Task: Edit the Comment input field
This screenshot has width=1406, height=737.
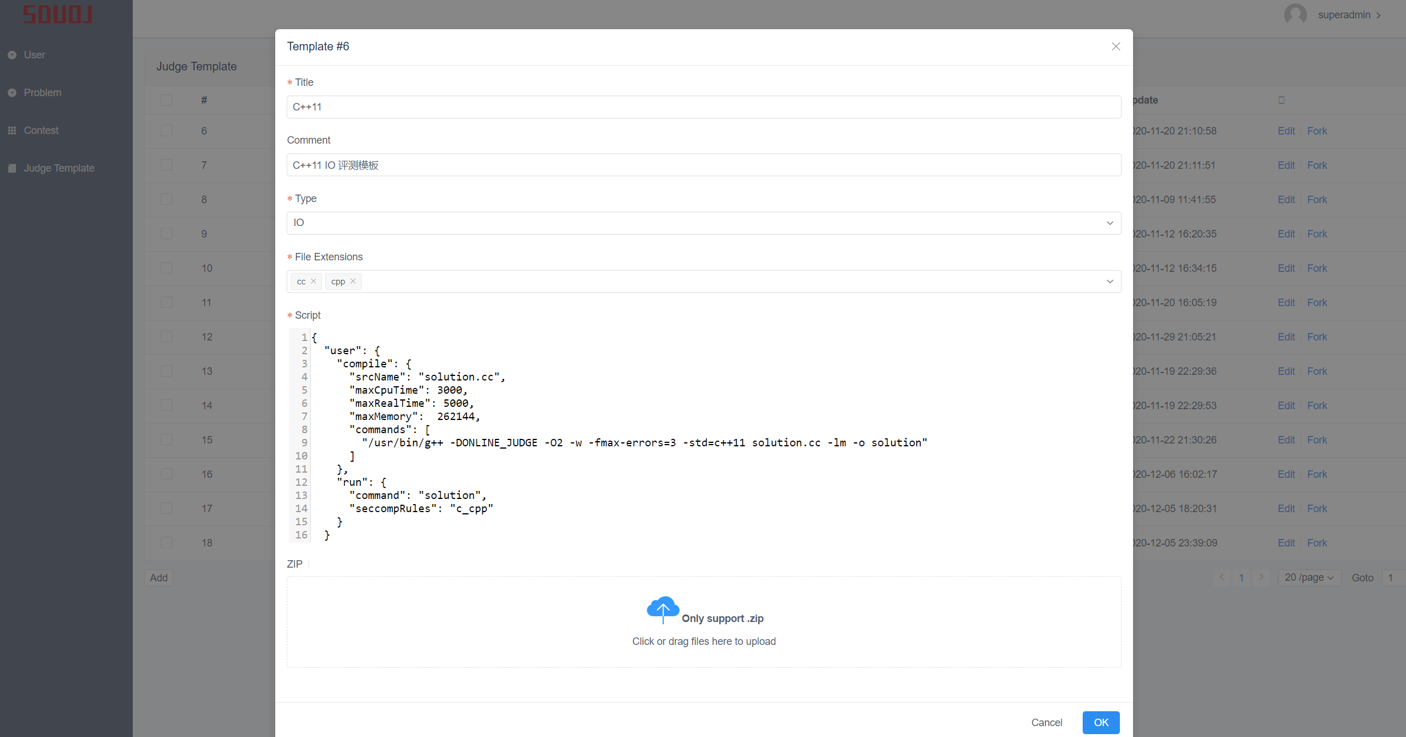Action: pos(703,165)
